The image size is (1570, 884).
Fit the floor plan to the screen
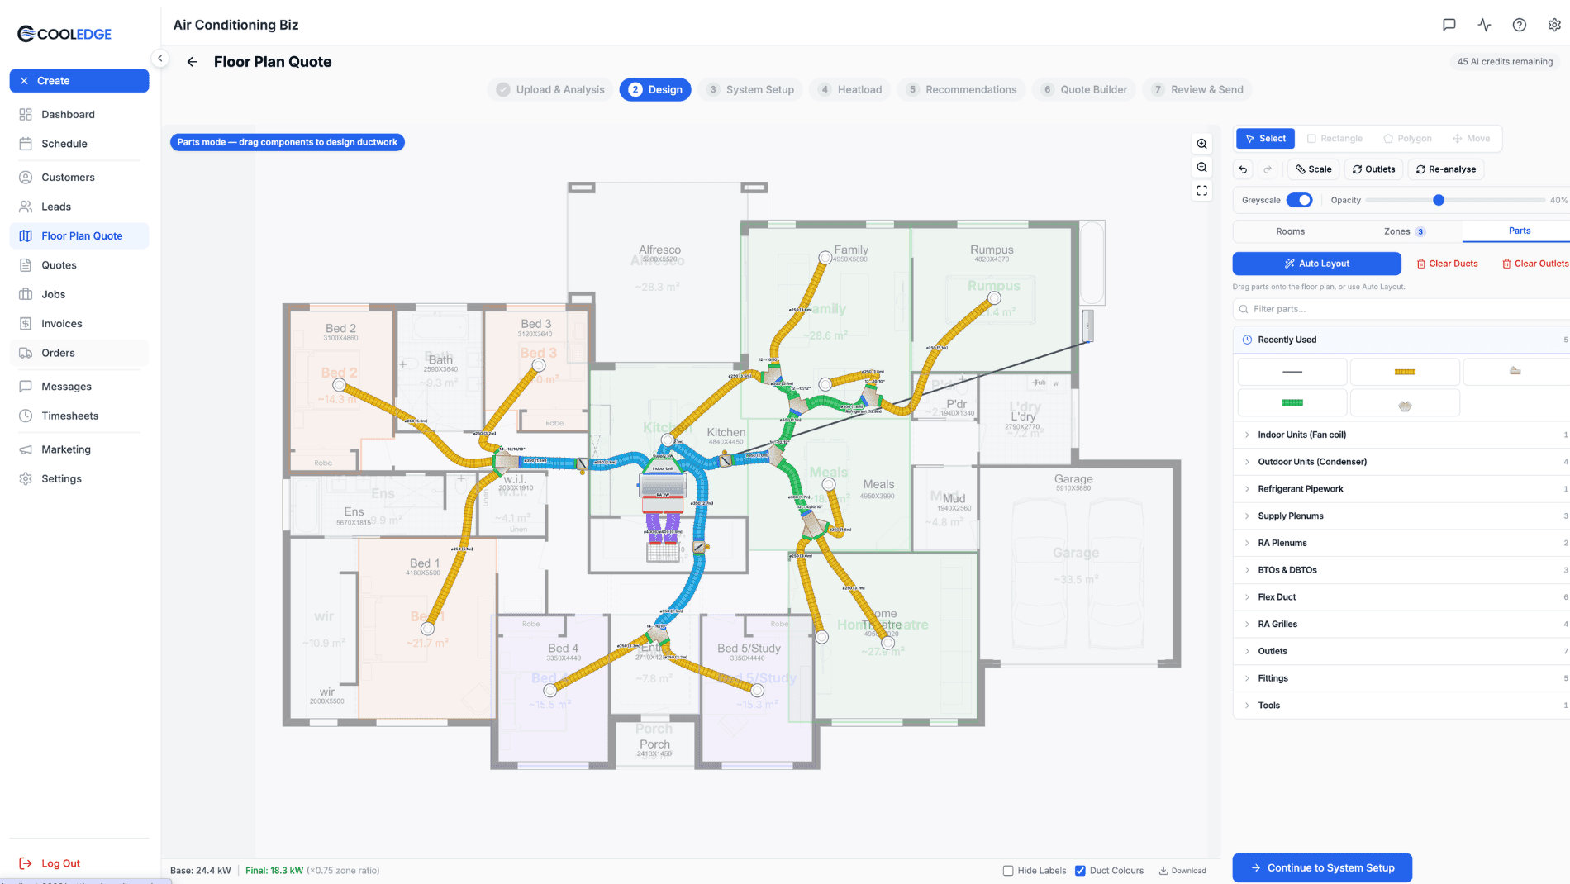[1202, 190]
